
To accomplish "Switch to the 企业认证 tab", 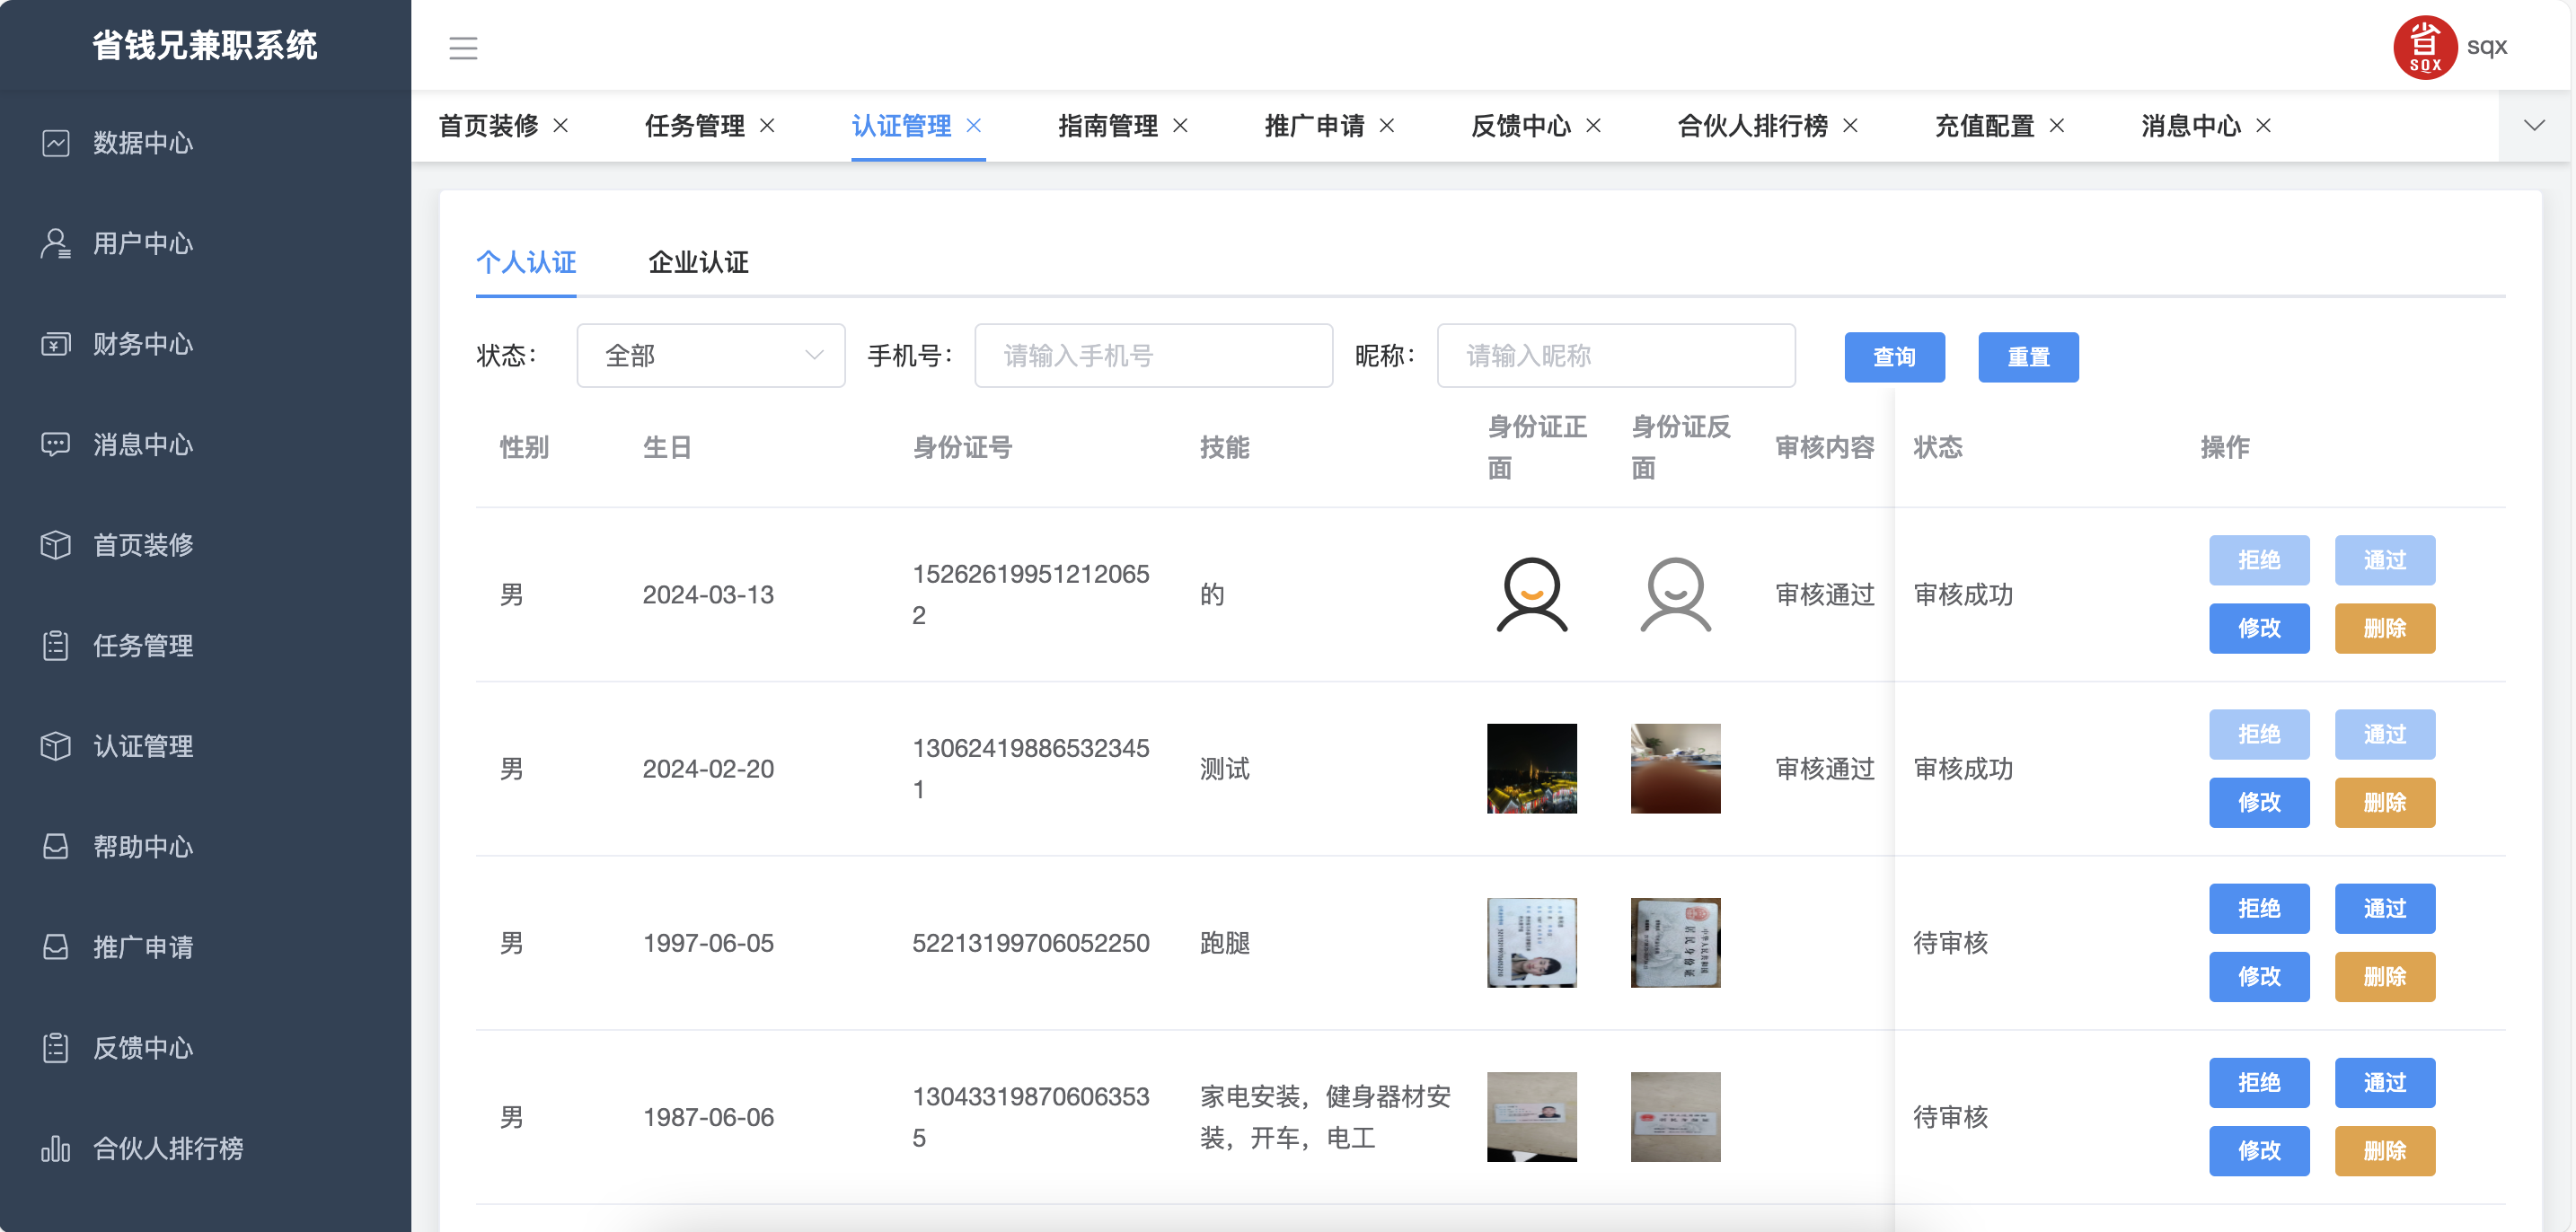I will [698, 262].
